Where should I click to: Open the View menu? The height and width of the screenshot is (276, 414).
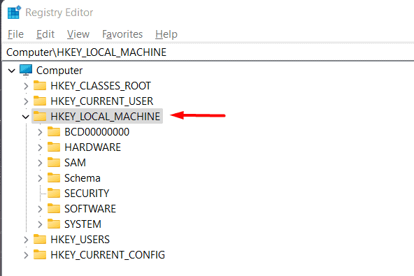[x=78, y=34]
